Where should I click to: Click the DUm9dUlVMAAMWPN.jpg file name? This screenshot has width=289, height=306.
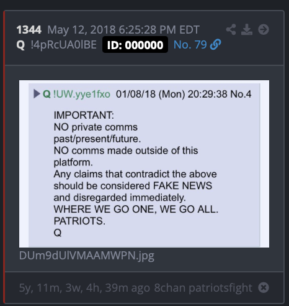pos(87,256)
